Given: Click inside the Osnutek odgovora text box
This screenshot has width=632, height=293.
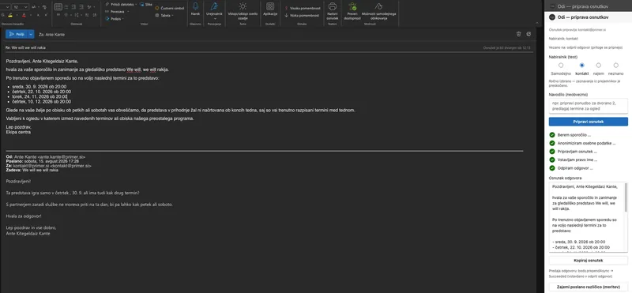Looking at the screenshot, I should [586, 218].
